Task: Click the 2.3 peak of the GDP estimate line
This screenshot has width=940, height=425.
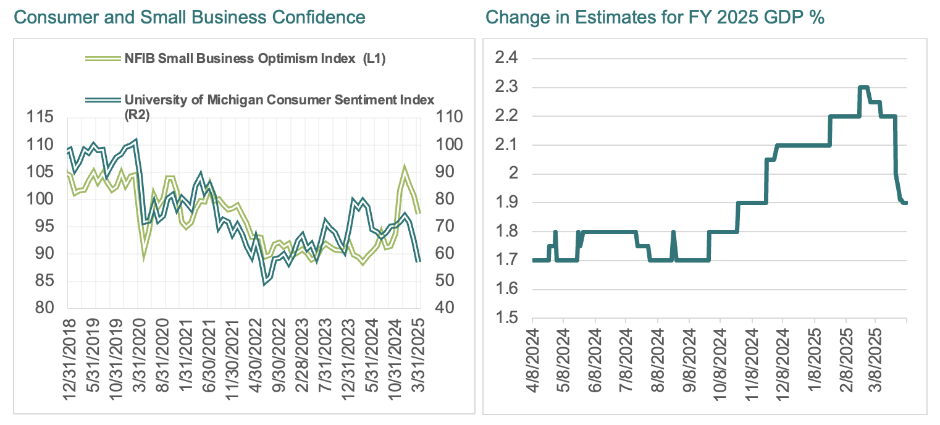Action: 863,87
